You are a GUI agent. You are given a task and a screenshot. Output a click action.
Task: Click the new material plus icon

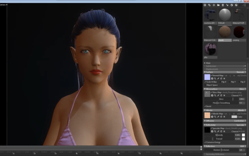(x=205, y=5)
